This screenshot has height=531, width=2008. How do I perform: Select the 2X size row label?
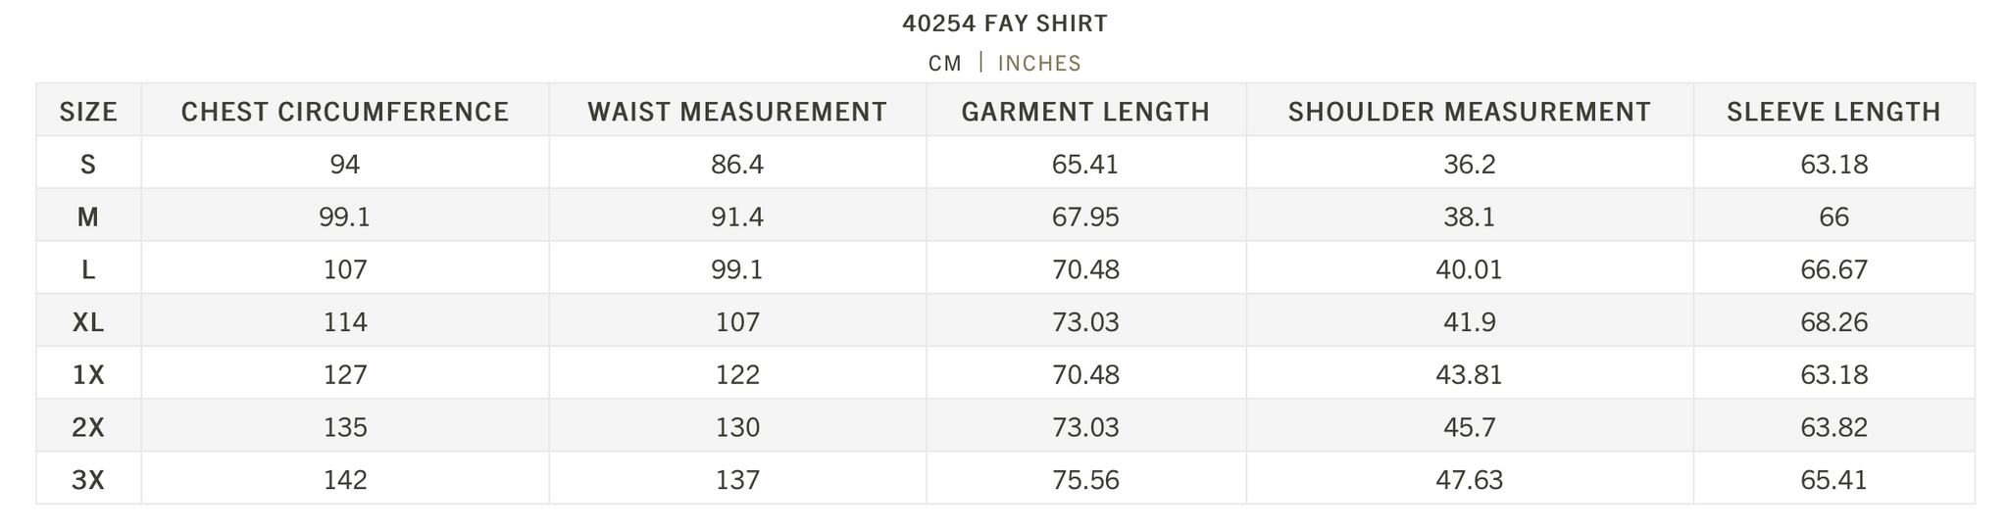pos(88,428)
